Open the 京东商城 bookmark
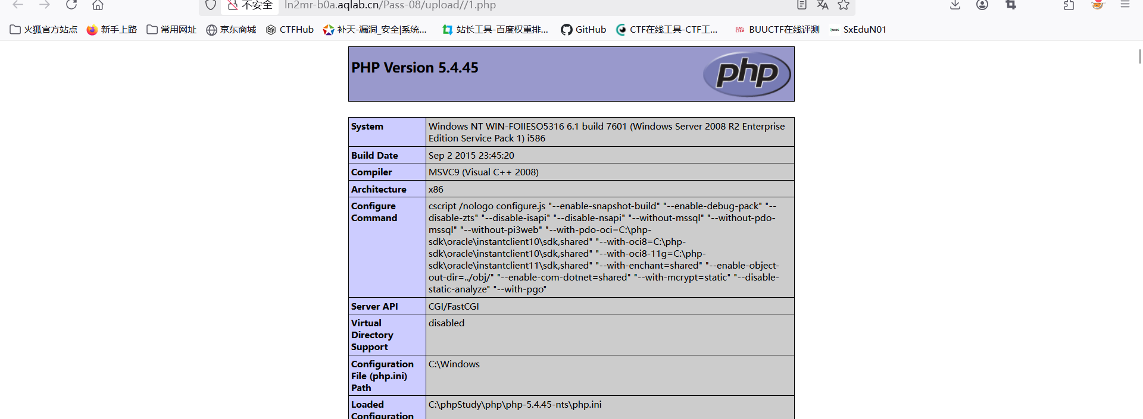This screenshot has width=1143, height=419. click(231, 30)
